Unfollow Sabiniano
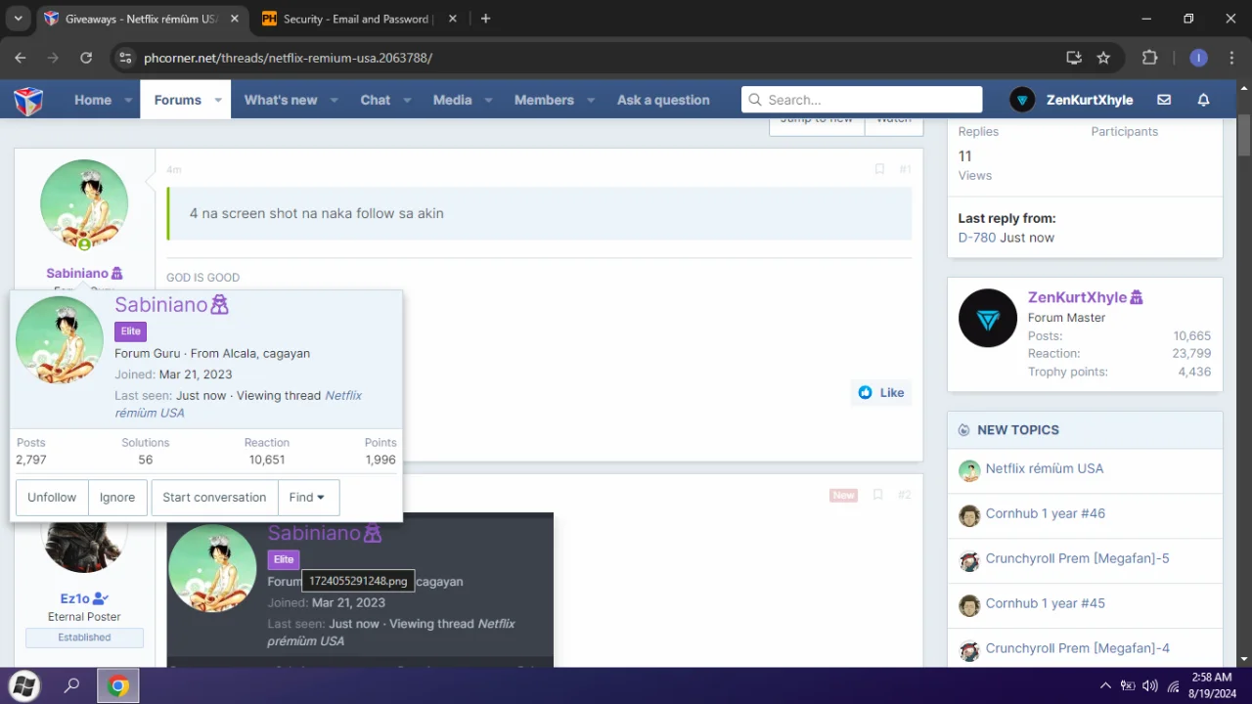Image resolution: width=1252 pixels, height=704 pixels. coord(52,497)
